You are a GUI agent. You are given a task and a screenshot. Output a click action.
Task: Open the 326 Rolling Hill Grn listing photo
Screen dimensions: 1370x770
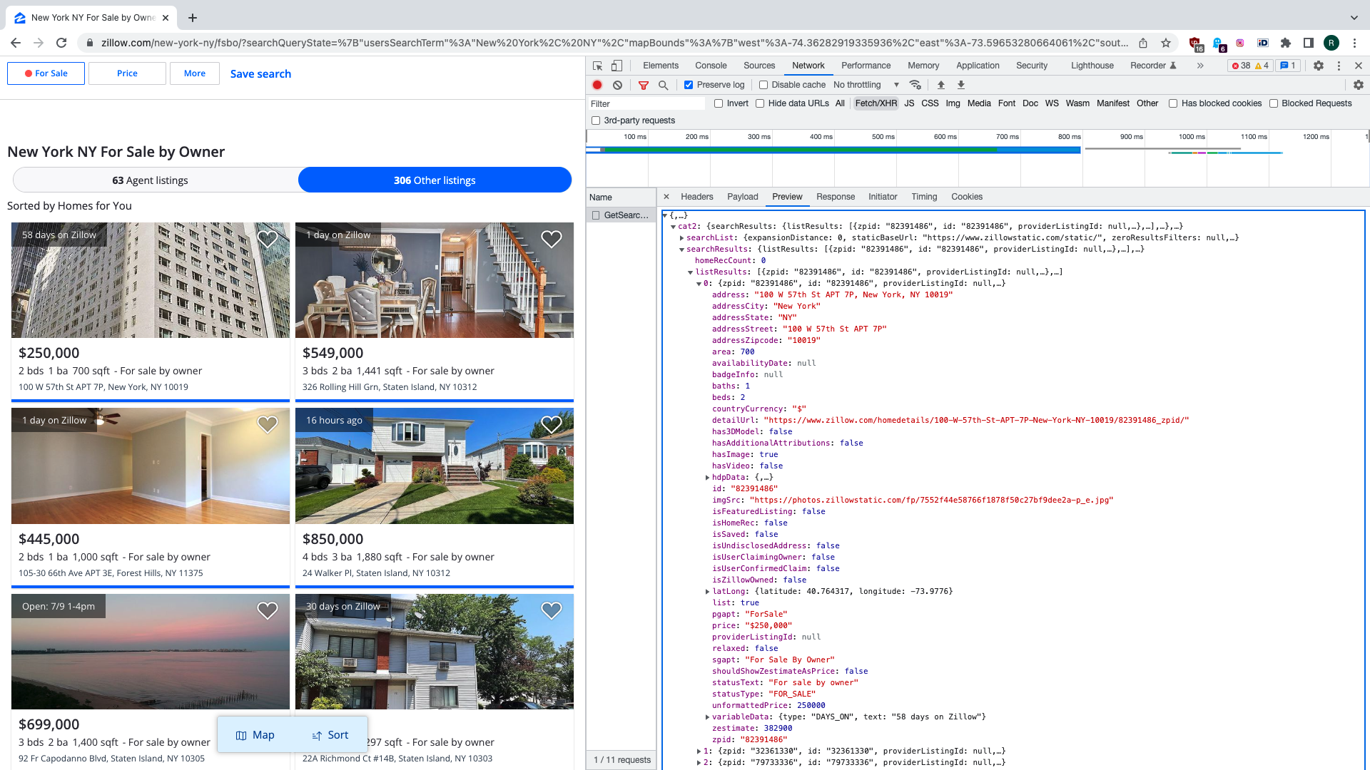click(x=435, y=280)
